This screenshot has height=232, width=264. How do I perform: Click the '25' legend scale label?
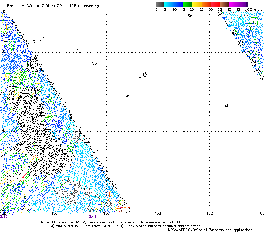202,10
